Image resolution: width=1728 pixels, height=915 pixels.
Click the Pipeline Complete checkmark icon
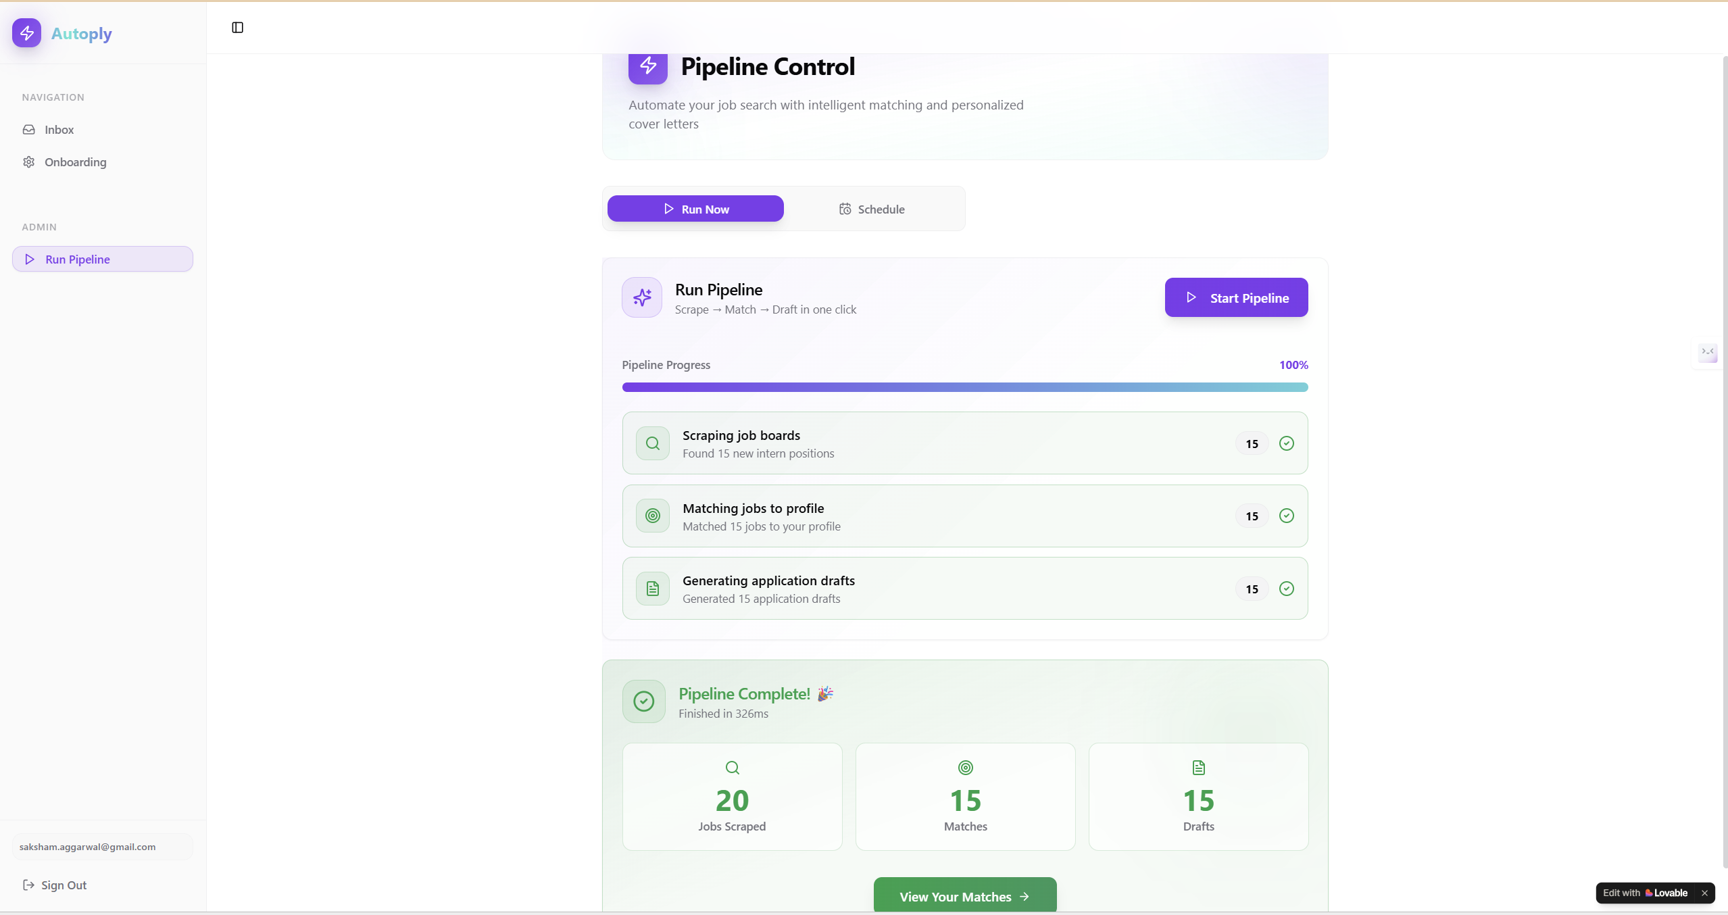click(643, 701)
